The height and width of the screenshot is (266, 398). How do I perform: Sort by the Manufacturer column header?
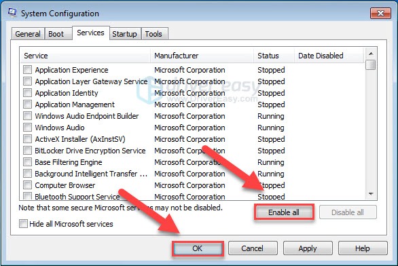tap(202, 56)
